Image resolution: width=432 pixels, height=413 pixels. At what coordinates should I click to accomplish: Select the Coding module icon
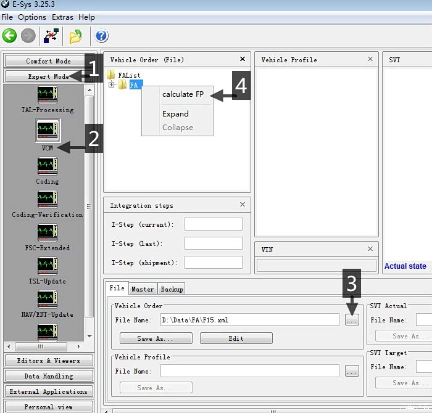click(x=47, y=166)
